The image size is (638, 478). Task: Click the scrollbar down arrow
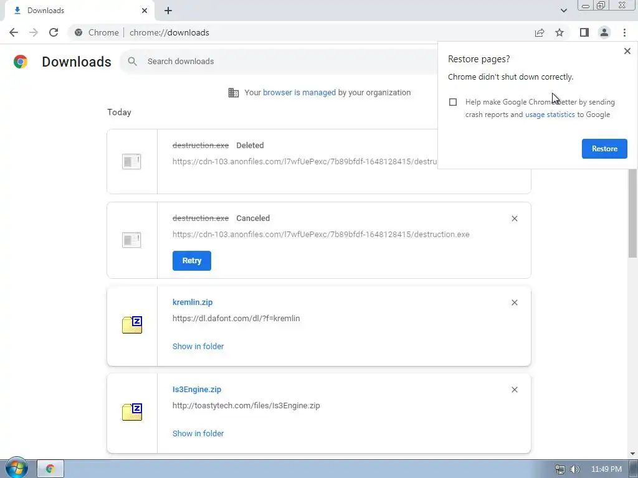click(x=632, y=454)
